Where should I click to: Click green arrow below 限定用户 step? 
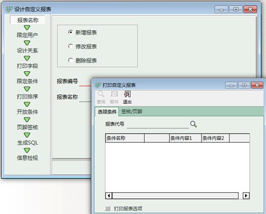click(27, 43)
